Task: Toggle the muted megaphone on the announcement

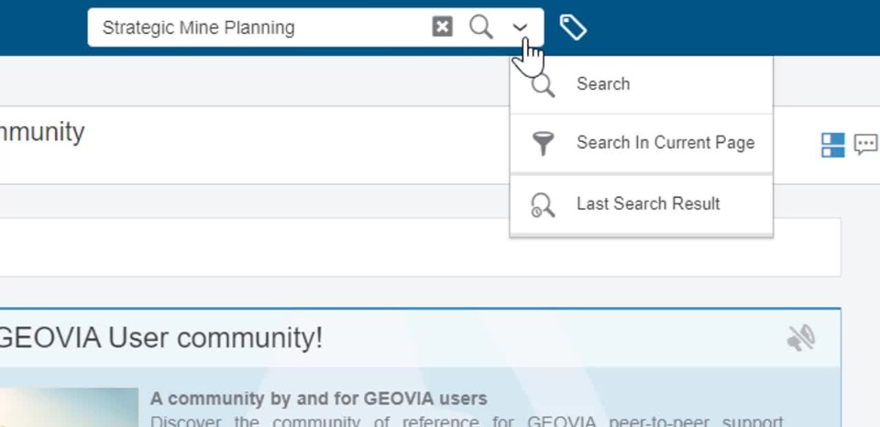Action: pos(800,339)
